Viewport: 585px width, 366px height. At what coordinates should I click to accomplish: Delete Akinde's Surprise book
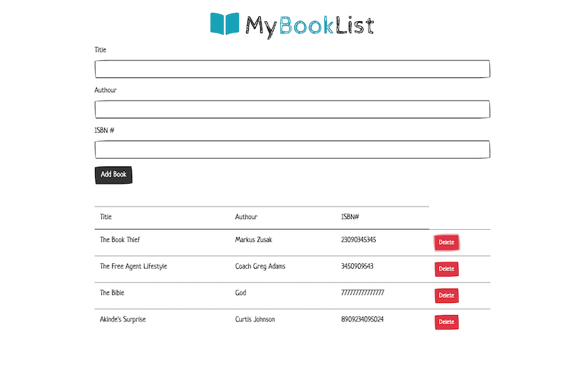point(447,322)
